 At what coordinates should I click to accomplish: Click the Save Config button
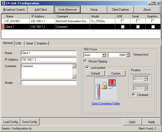(30, 122)
